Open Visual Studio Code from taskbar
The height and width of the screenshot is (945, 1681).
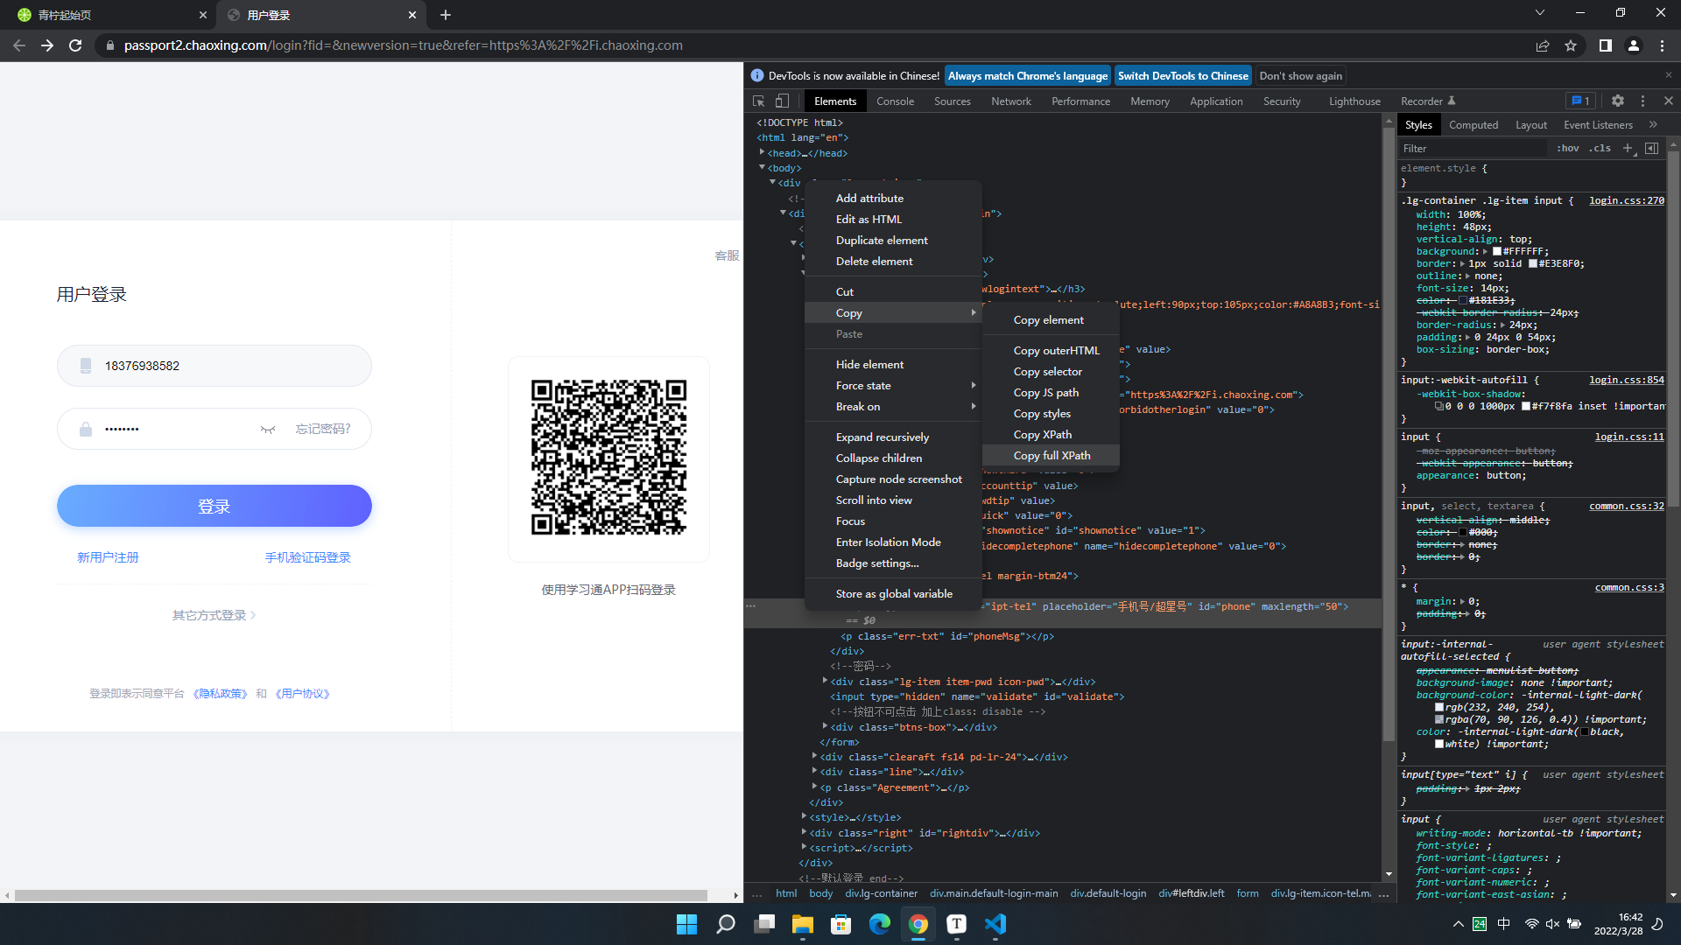995,924
